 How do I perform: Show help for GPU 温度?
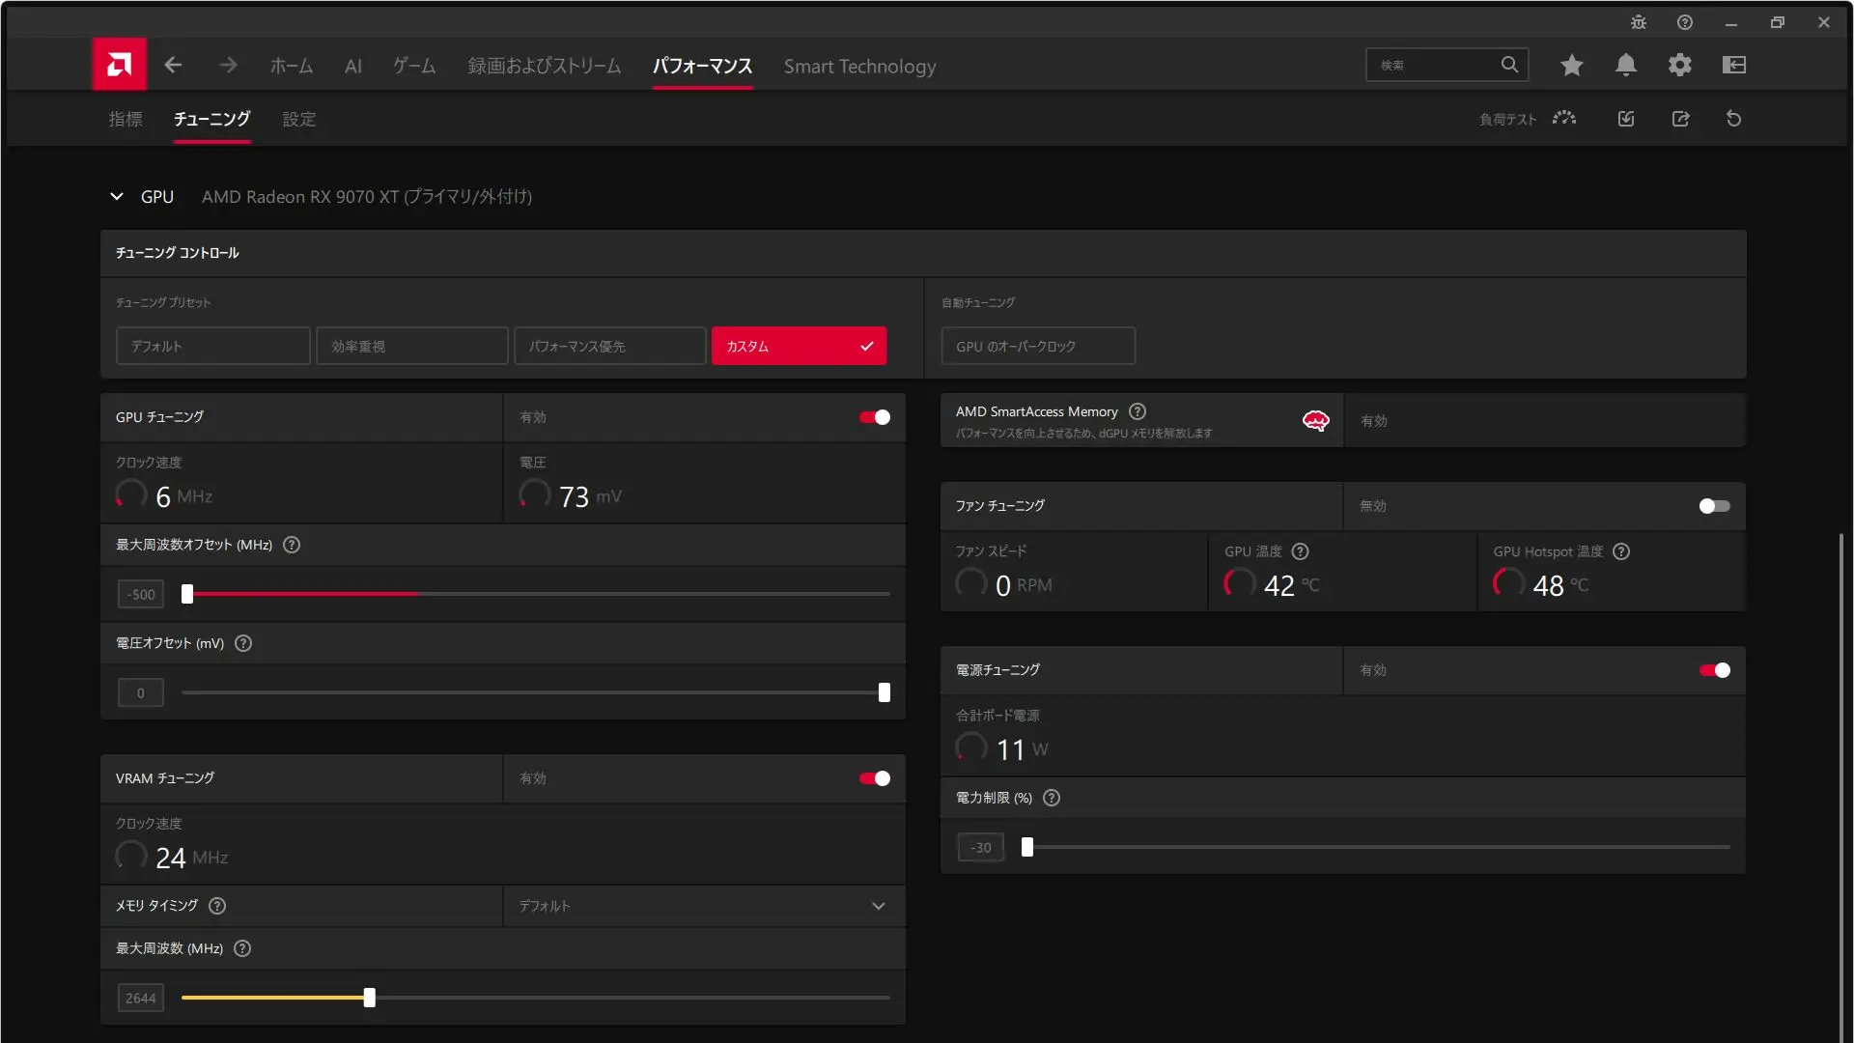pyautogui.click(x=1301, y=551)
